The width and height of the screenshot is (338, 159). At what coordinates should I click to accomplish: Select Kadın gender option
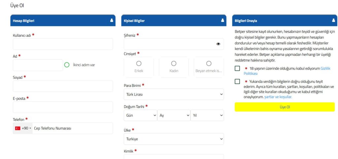pyautogui.click(x=174, y=67)
